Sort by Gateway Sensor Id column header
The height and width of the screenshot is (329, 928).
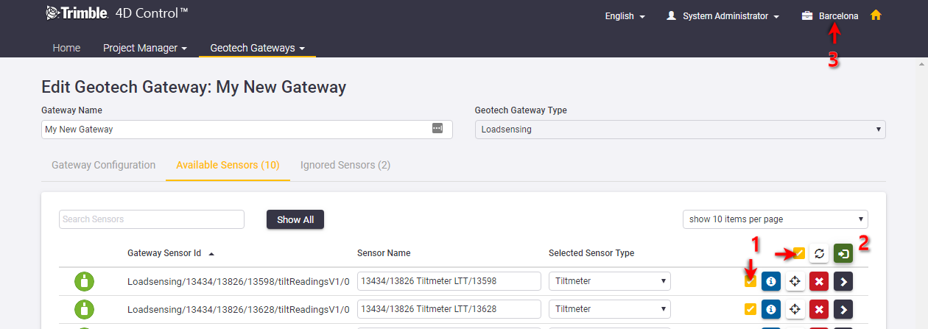pyautogui.click(x=164, y=253)
